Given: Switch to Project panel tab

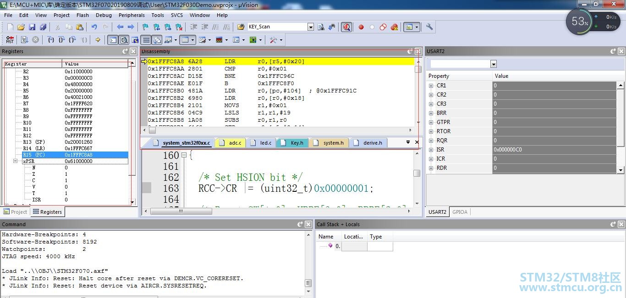Looking at the screenshot, I should click(x=15, y=212).
